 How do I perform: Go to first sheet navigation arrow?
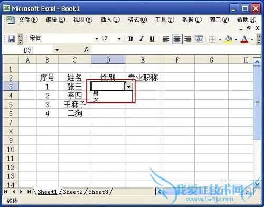6,192
